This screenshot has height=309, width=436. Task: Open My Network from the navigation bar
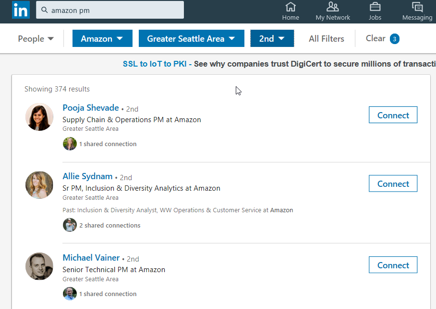pos(333,8)
